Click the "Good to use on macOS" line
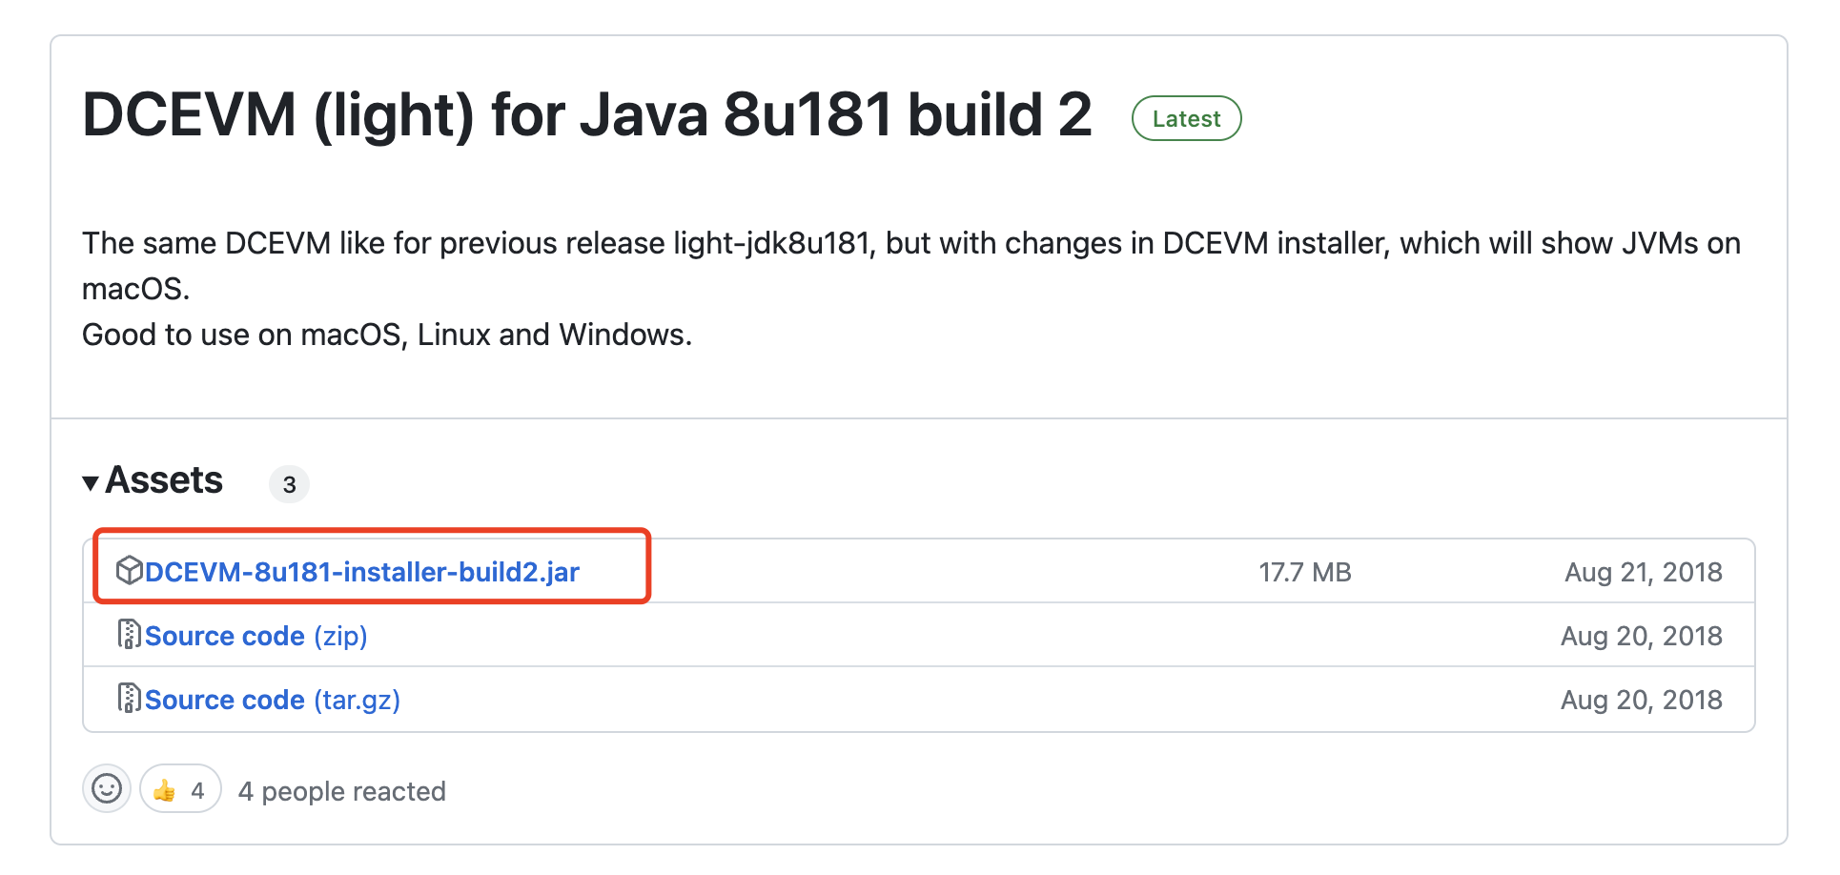1840x875 pixels. tap(386, 335)
